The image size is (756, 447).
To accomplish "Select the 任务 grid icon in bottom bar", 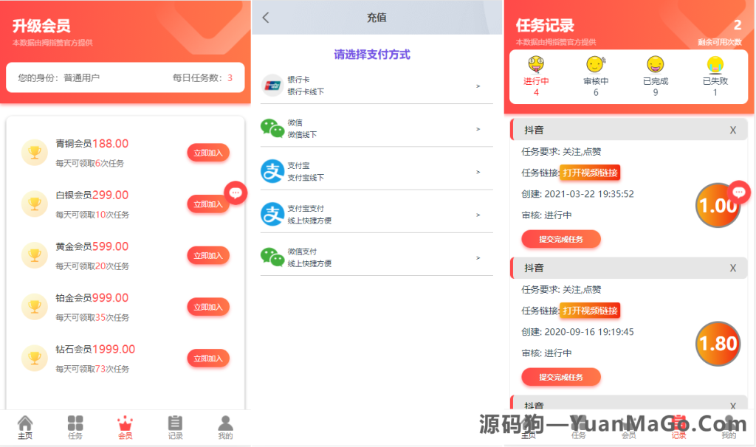I will click(x=75, y=422).
